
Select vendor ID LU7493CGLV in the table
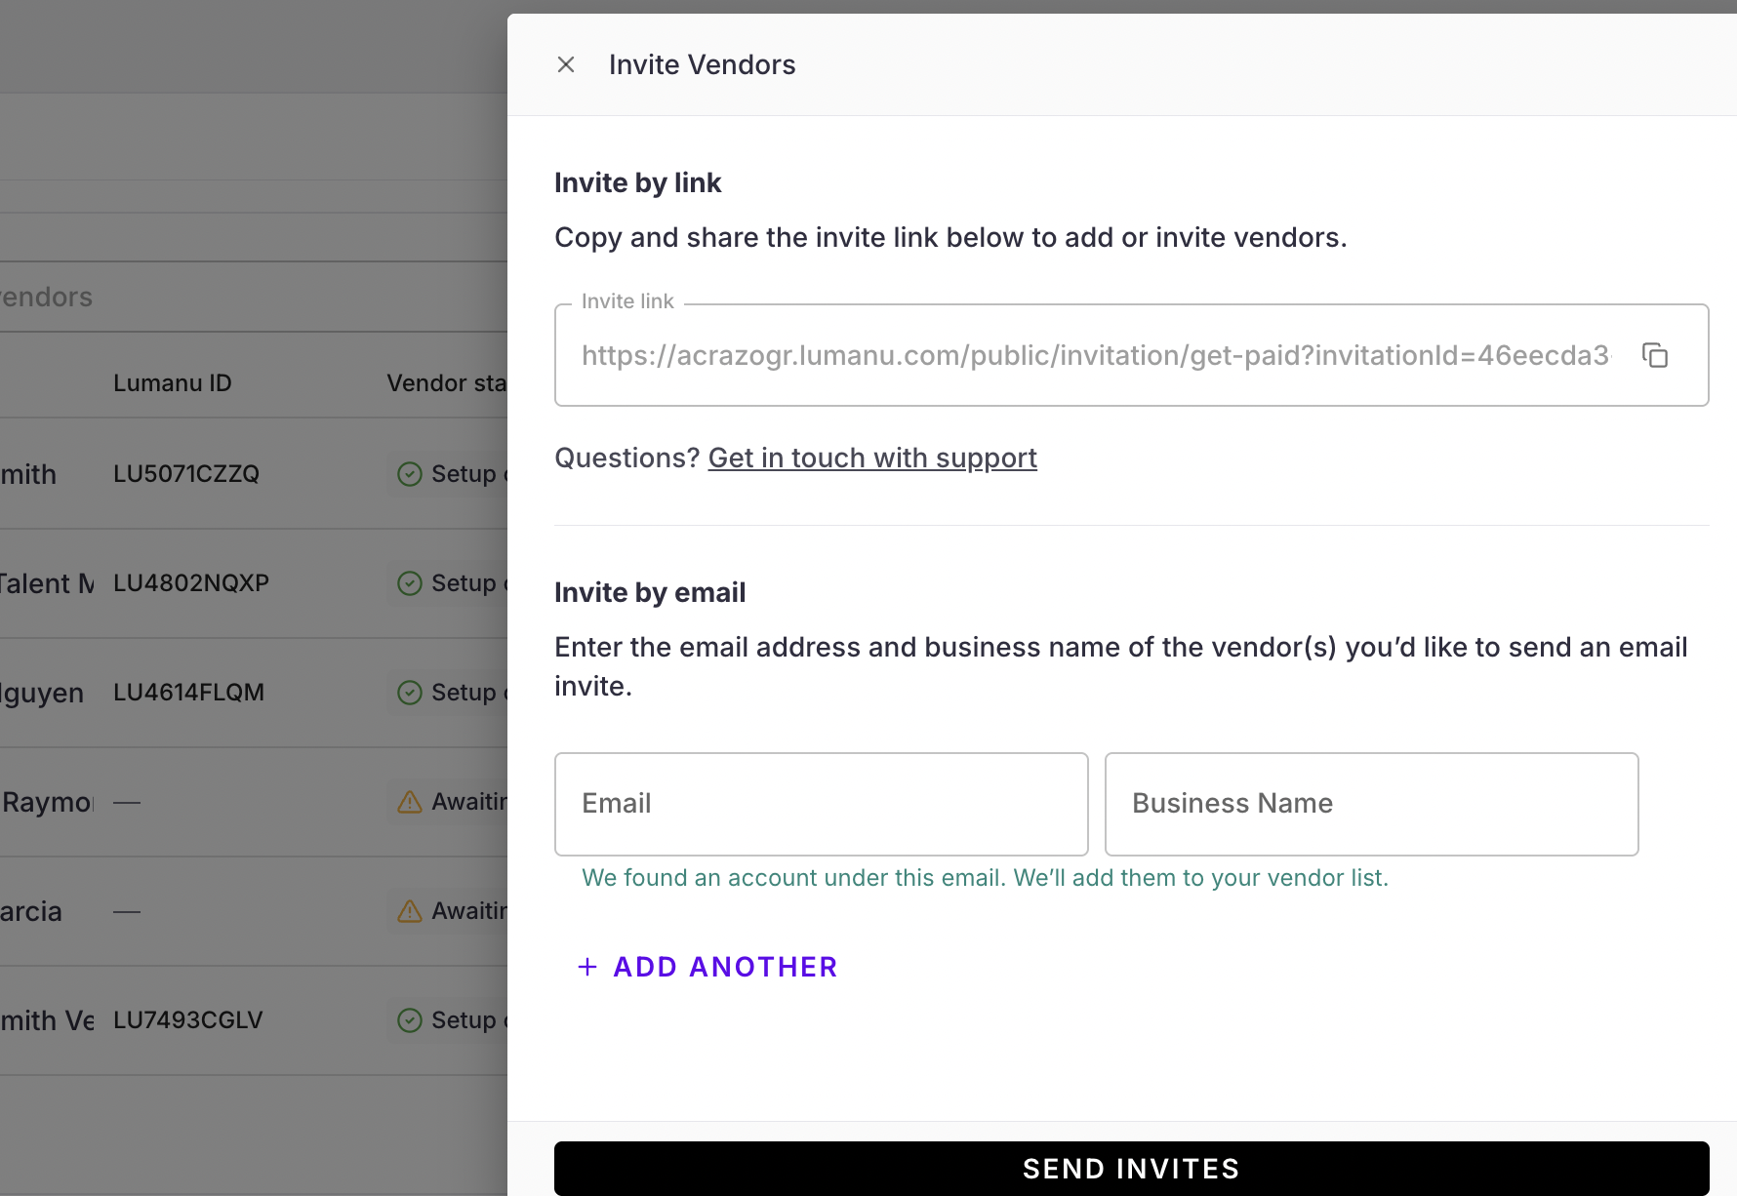(x=188, y=1020)
